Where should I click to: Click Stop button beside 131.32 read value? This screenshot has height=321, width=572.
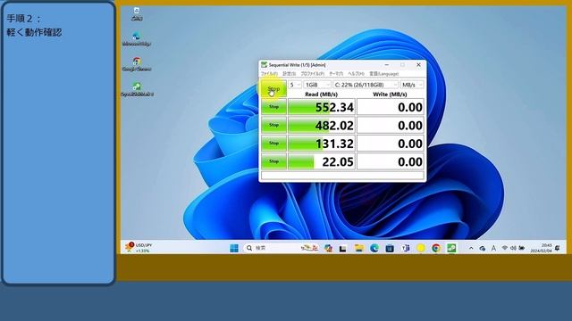[273, 143]
